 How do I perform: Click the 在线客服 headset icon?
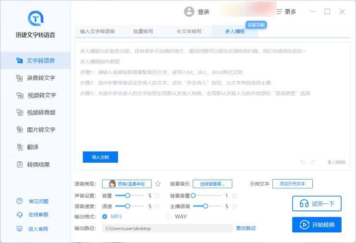(x=20, y=214)
